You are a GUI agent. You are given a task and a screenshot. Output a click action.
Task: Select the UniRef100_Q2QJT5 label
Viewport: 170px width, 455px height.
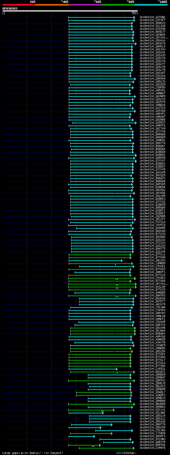coord(152,70)
